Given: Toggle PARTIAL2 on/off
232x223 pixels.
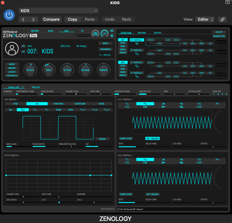Looking at the screenshot, I should pyautogui.click(x=137, y=50).
